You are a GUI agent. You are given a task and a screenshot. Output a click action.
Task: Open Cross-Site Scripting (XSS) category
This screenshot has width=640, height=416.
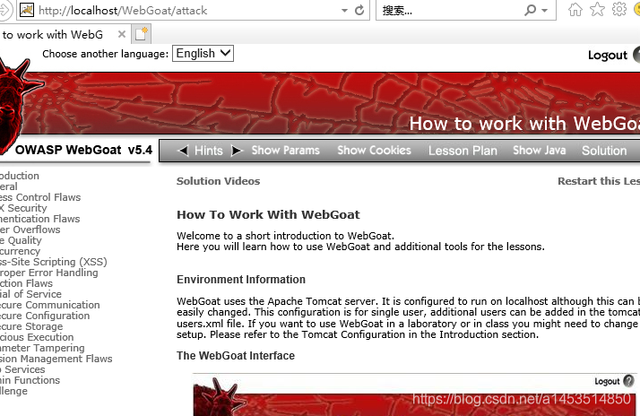(x=54, y=262)
